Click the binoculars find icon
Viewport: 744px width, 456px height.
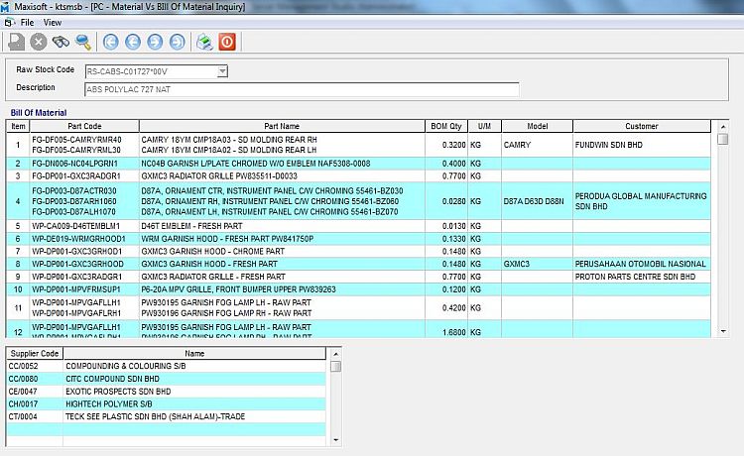[x=61, y=42]
